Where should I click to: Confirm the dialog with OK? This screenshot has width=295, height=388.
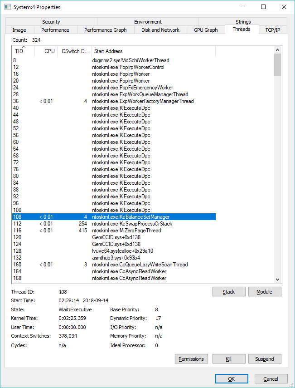pos(231,379)
